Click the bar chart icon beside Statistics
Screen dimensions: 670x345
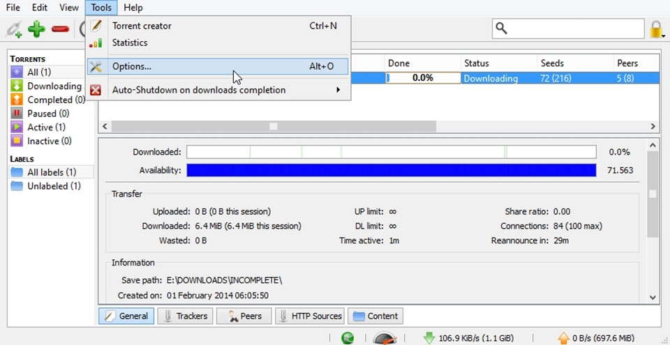[96, 43]
